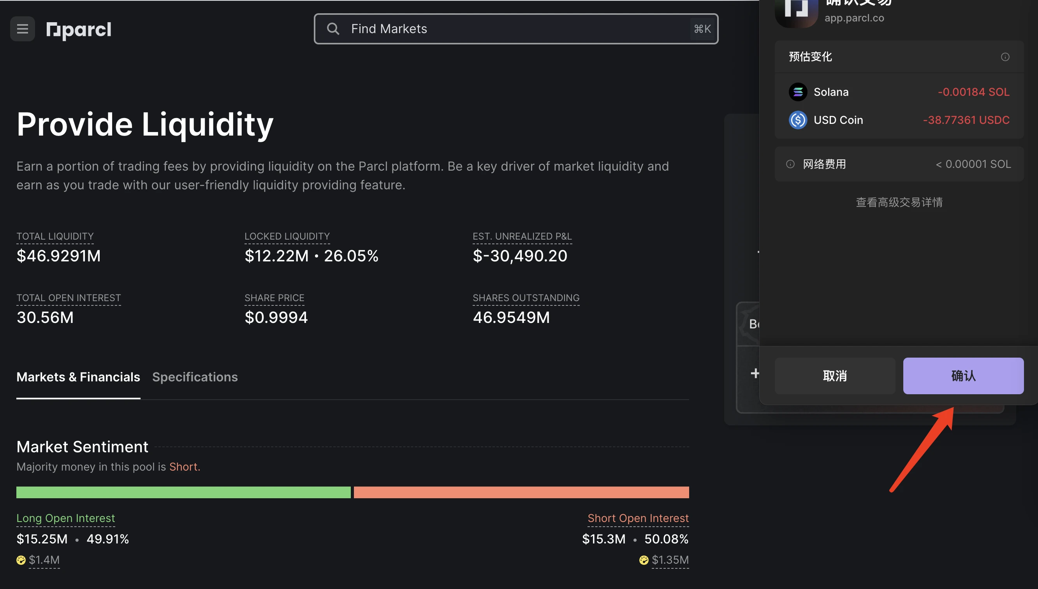The width and height of the screenshot is (1038, 589).
Task: Click the info icon beside 预估变化
Action: pos(1005,57)
